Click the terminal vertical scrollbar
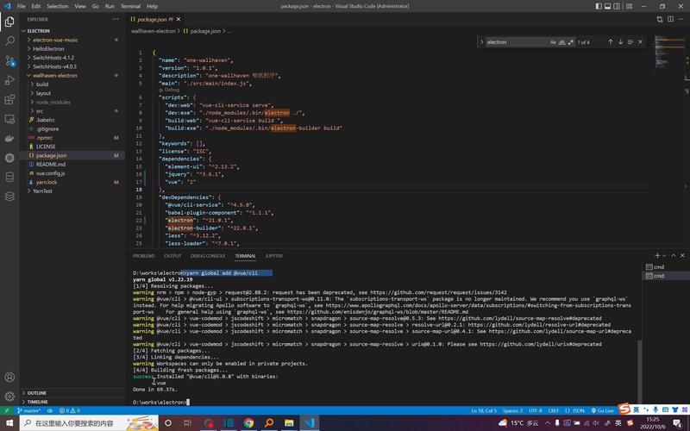The width and height of the screenshot is (690, 431). point(639,370)
